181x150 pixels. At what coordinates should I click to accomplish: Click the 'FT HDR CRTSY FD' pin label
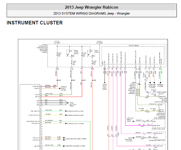click(x=34, y=115)
